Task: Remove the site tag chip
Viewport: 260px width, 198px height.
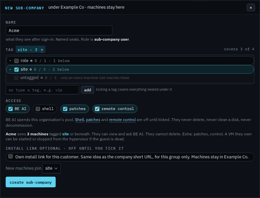Action: point(42,50)
